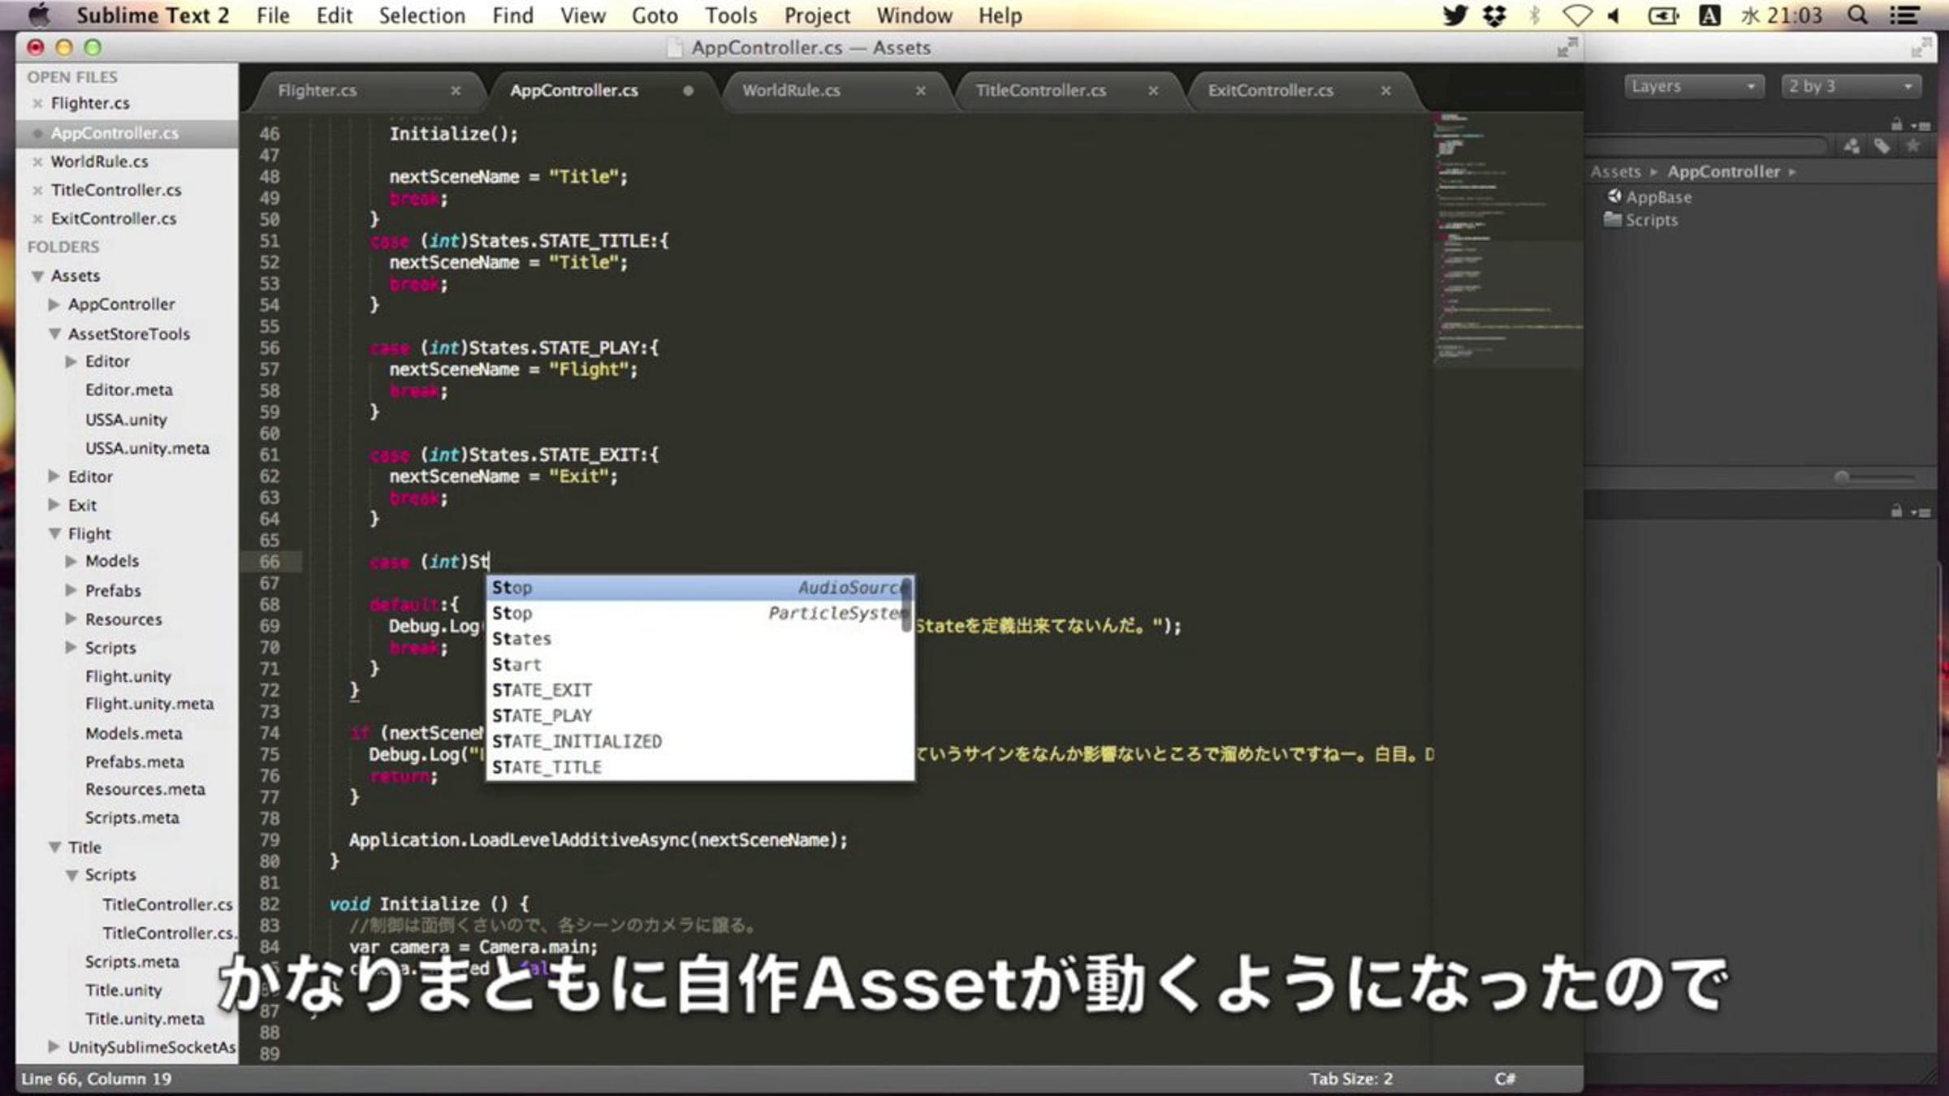Collapse the AssetStoreTools folder
This screenshot has width=1949, height=1096.
(x=54, y=334)
